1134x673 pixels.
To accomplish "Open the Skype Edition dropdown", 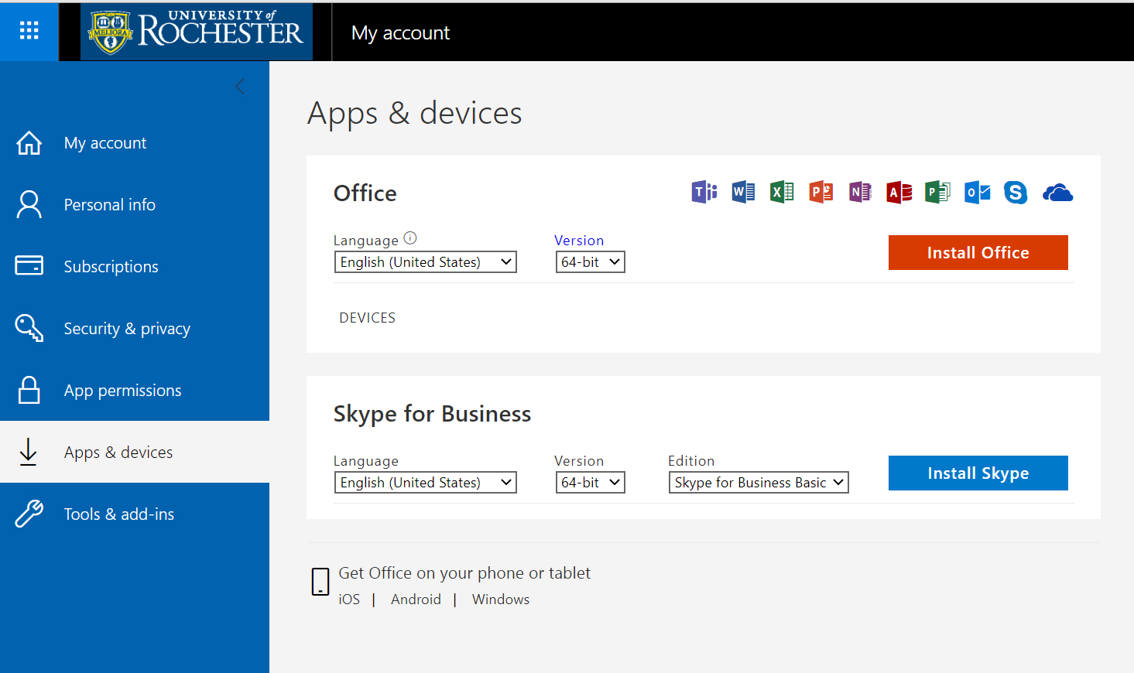I will point(759,483).
